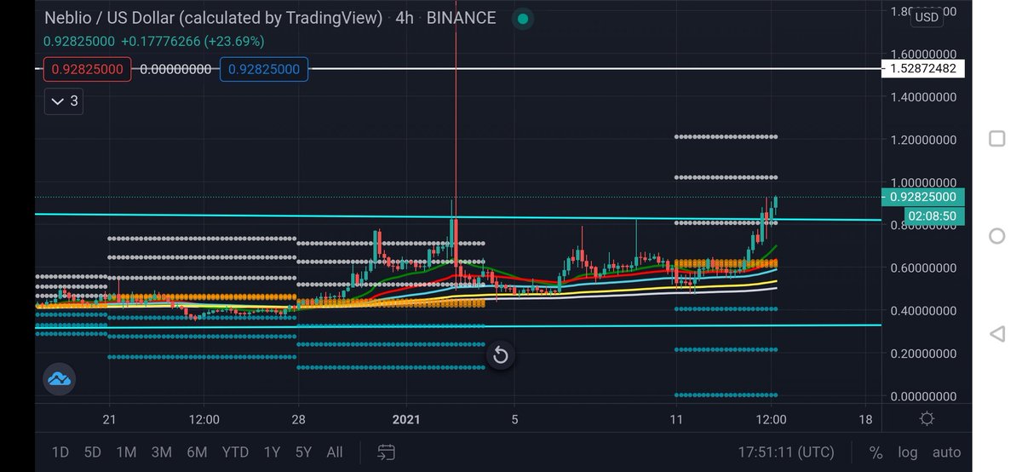Toggle percent scale mode
The height and width of the screenshot is (472, 1022).
point(876,452)
